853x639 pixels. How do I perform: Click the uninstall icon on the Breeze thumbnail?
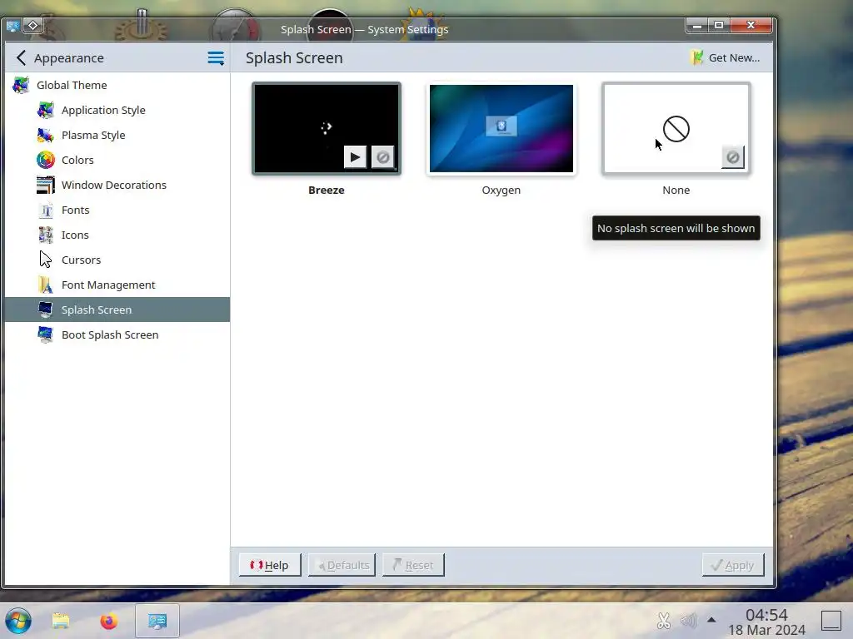click(x=383, y=157)
